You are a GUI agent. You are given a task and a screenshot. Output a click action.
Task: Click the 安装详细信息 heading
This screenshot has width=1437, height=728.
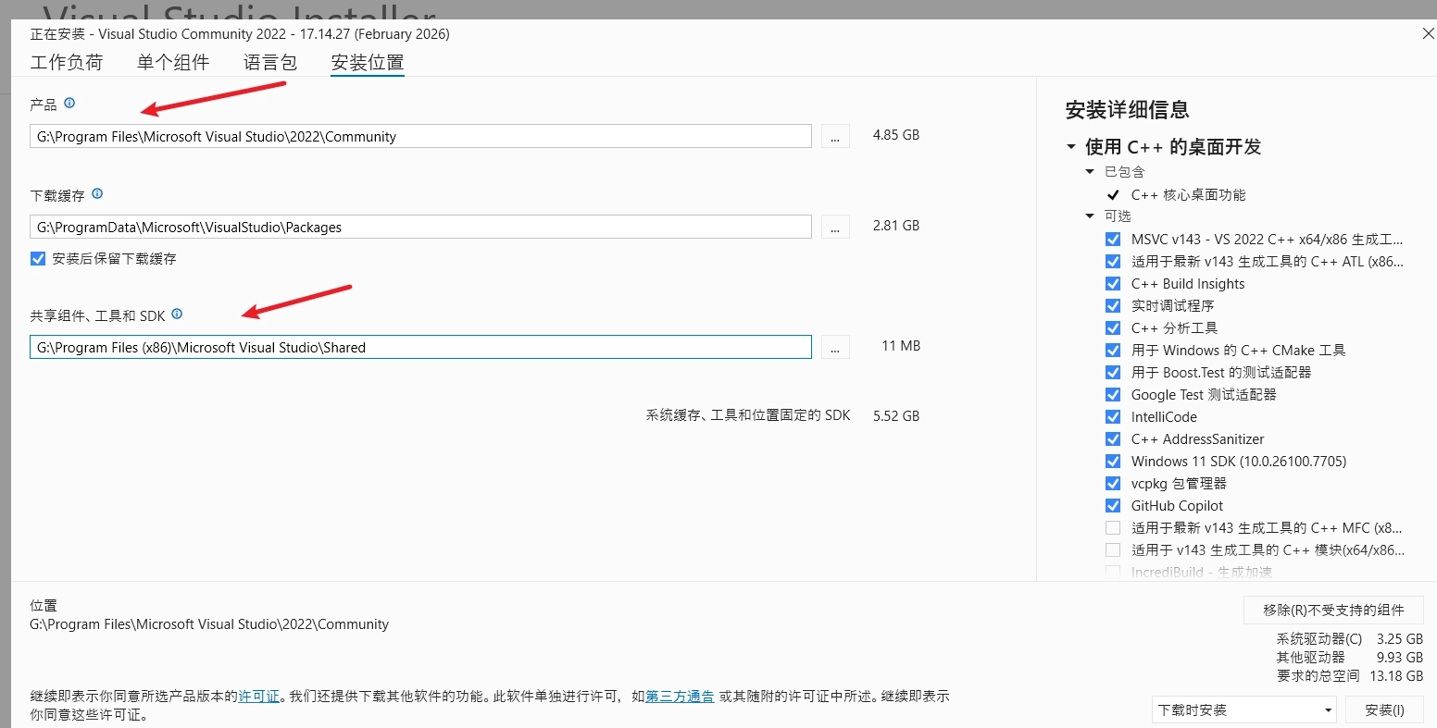click(x=1127, y=110)
